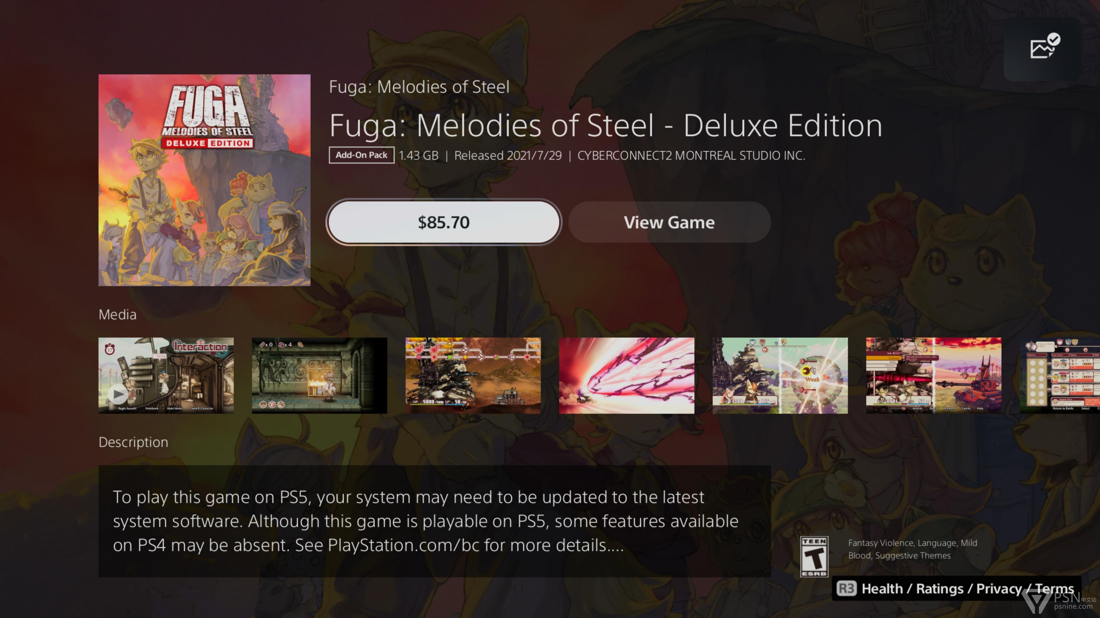The width and height of the screenshot is (1100, 618).
Task: Open the red tank combat screenshot
Action: 934,375
